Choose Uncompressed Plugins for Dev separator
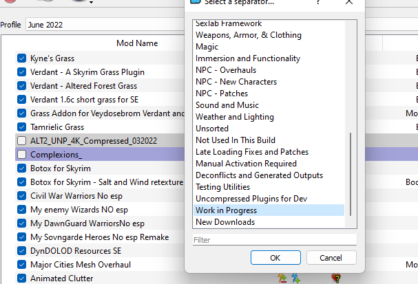The height and width of the screenshot is (284, 418). coord(251,199)
